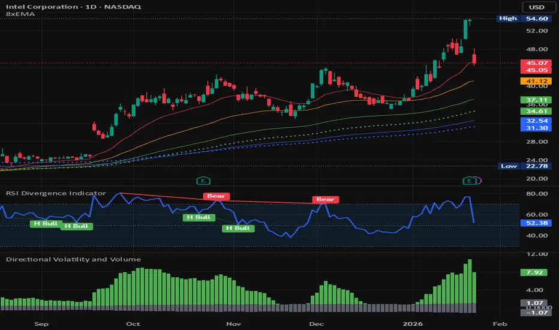Click the blue 32.54 EMA value tag
Image resolution: width=559 pixels, height=330 pixels.
coord(536,121)
